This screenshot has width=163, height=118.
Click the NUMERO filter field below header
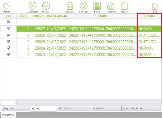point(38,22)
